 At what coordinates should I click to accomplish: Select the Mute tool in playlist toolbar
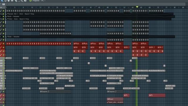[x=9, y=1]
